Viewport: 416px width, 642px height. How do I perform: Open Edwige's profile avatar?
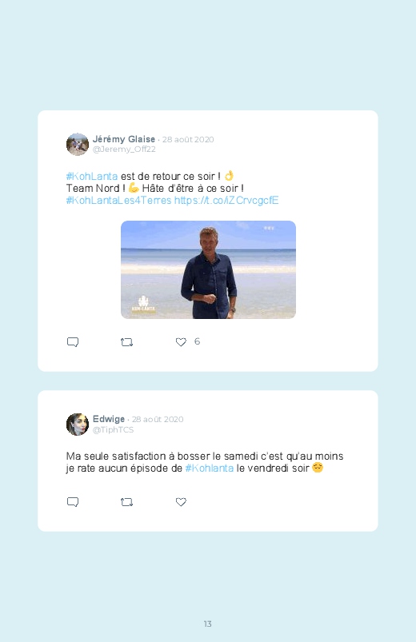pos(78,425)
